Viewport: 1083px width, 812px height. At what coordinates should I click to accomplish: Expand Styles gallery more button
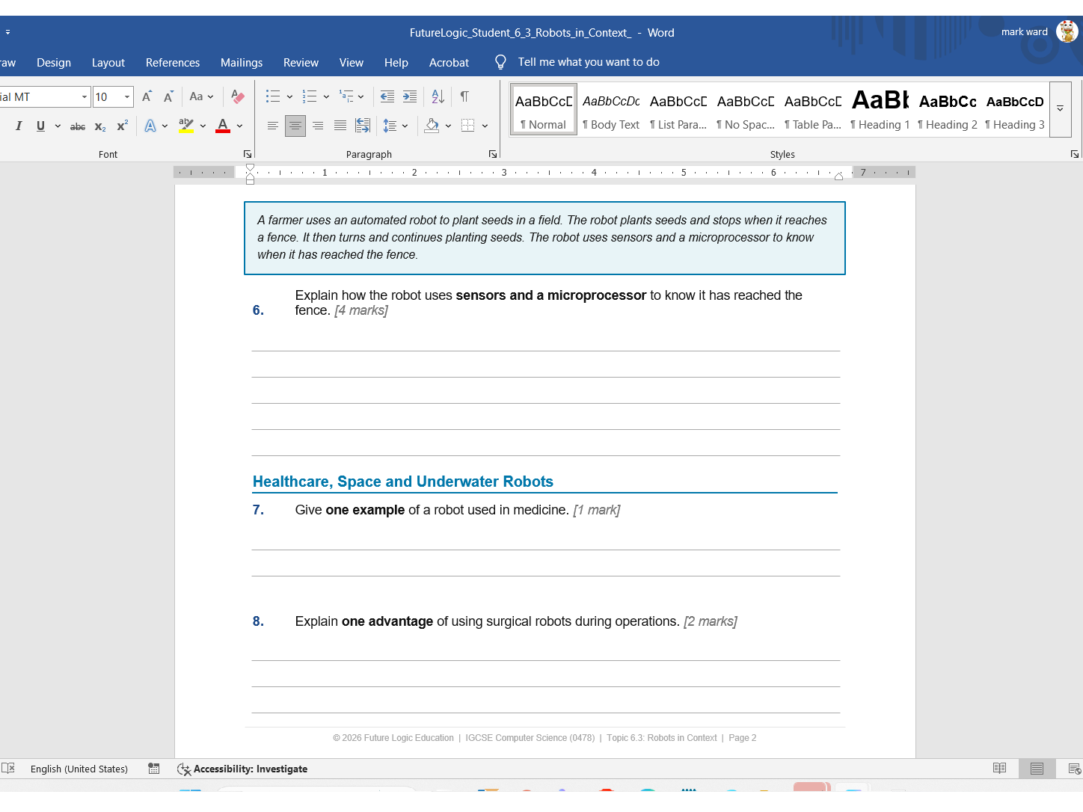pos(1060,109)
